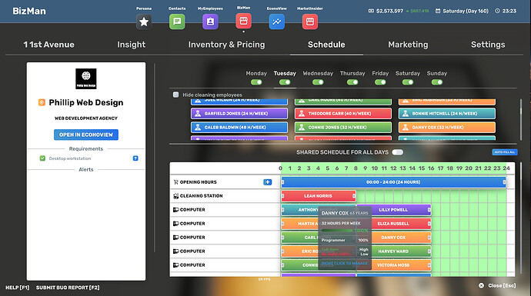Screen dimensions: 531x296
Task: Click the person icon on Caleb Baldwin card
Action: 198,128
